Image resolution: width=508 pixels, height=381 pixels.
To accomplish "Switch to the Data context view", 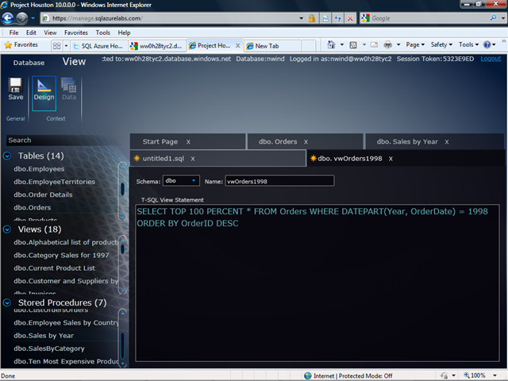I will [69, 89].
